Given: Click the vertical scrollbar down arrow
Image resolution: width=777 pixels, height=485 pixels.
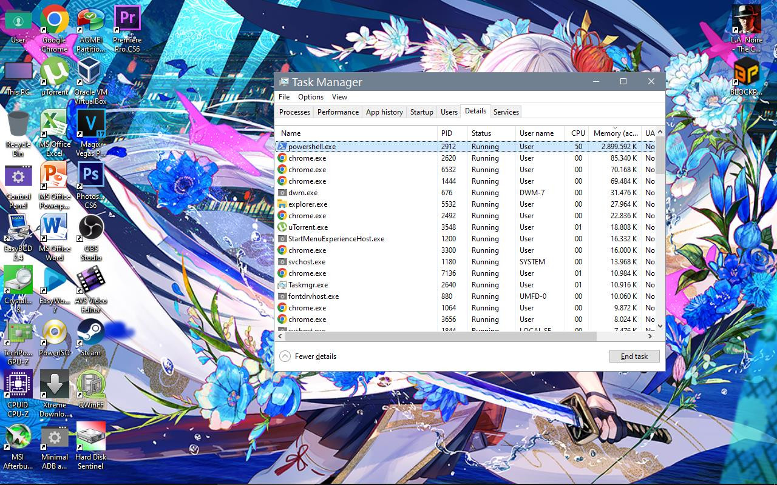Looking at the screenshot, I should (660, 326).
